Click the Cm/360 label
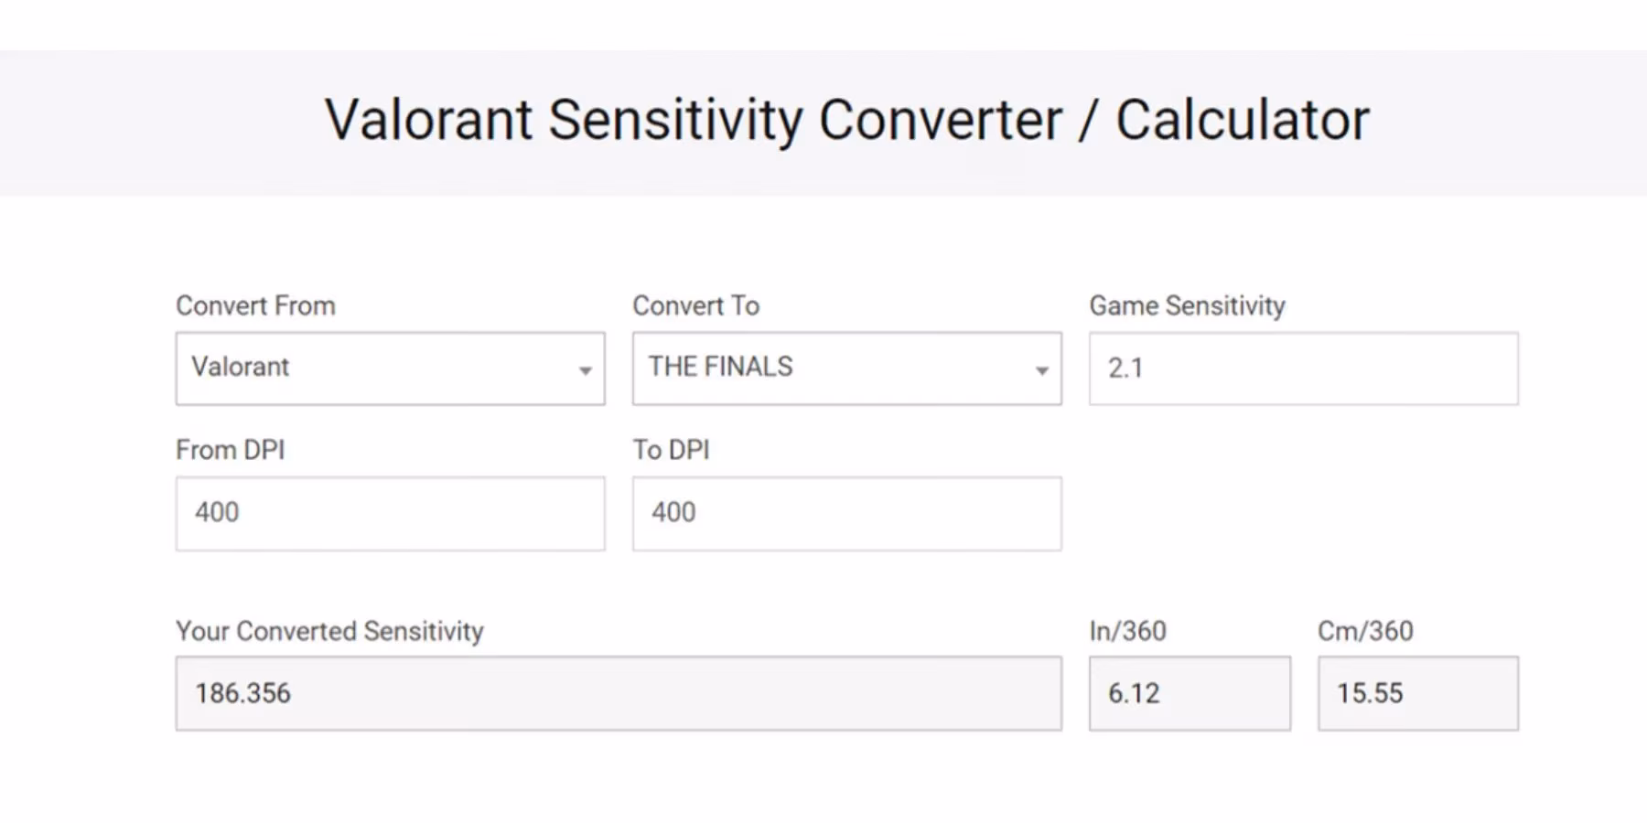This screenshot has width=1647, height=823. (1364, 631)
